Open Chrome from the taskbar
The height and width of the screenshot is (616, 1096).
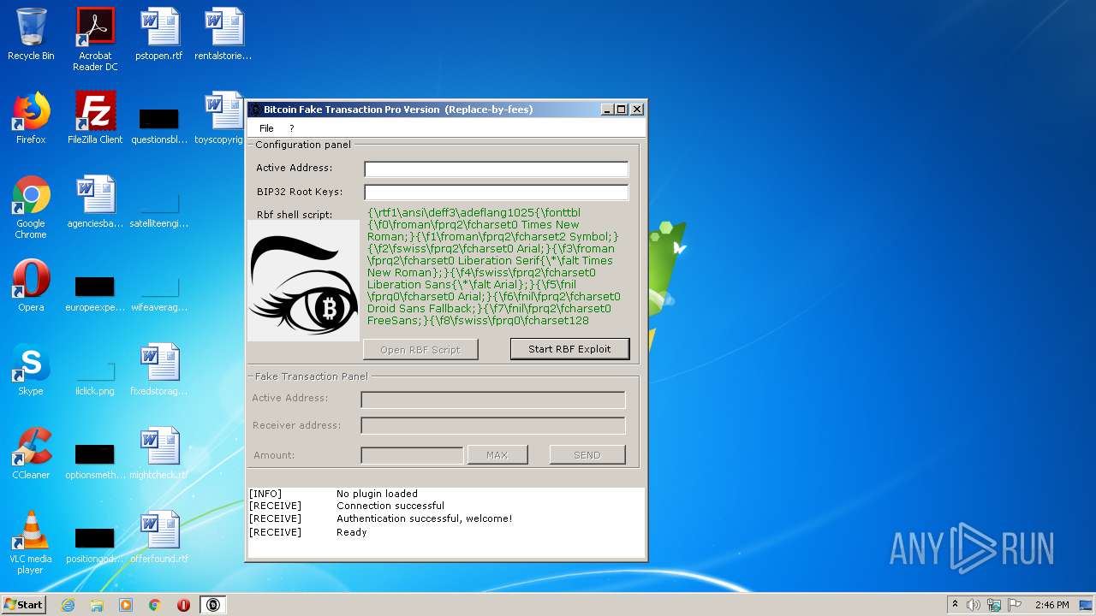154,605
